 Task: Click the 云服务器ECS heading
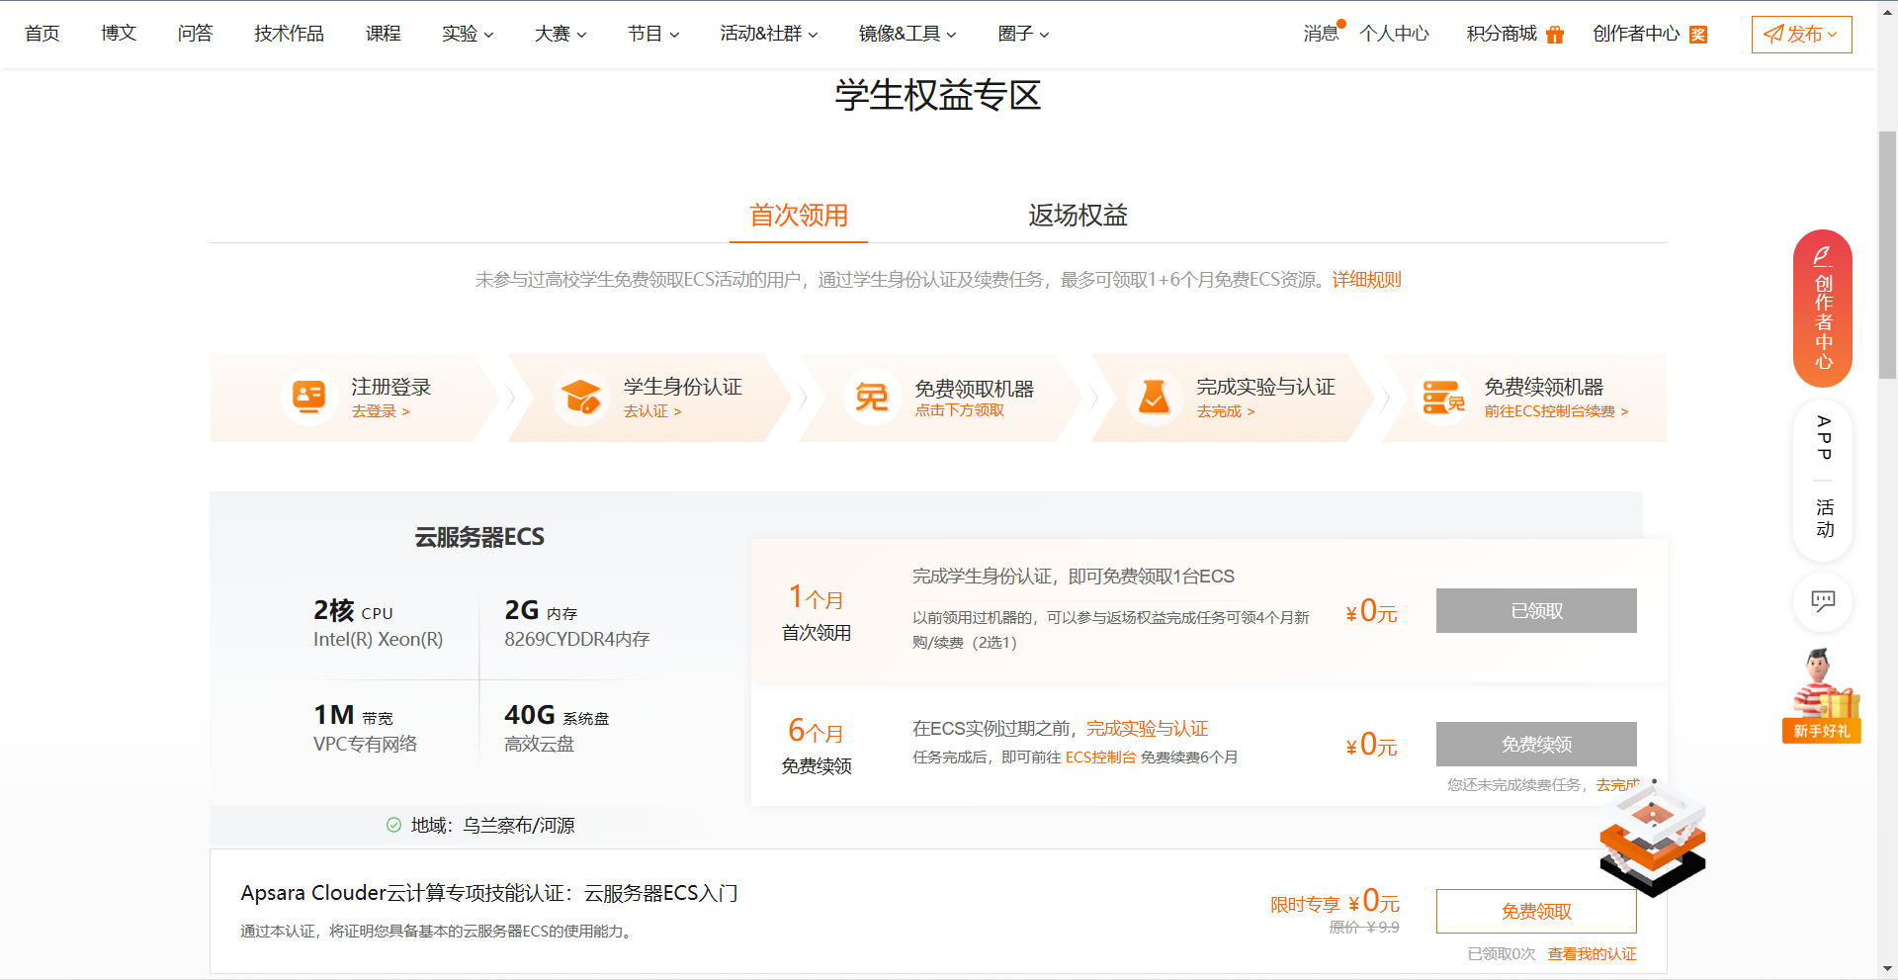[x=479, y=537]
